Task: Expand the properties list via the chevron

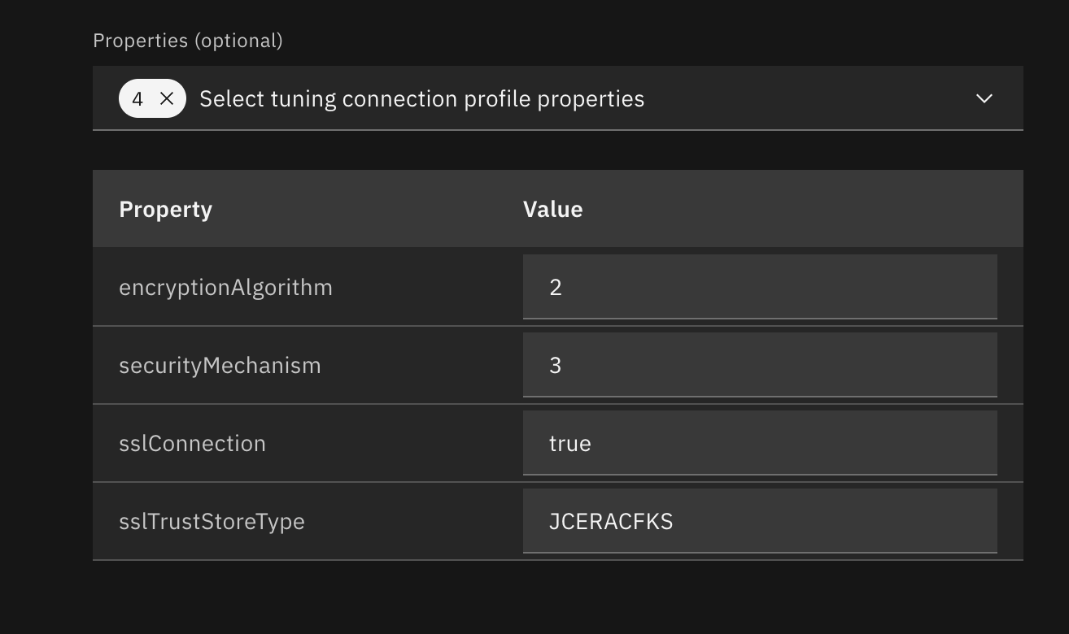Action: pos(984,98)
